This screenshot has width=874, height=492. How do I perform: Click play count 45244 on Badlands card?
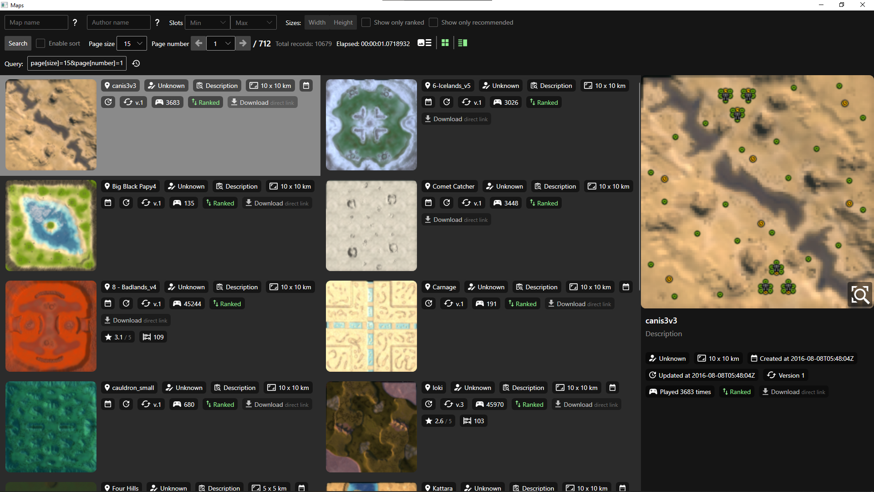click(187, 303)
